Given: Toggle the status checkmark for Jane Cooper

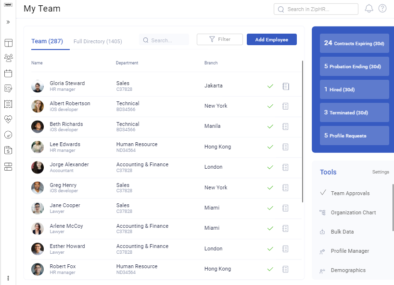Looking at the screenshot, I should [270, 208].
